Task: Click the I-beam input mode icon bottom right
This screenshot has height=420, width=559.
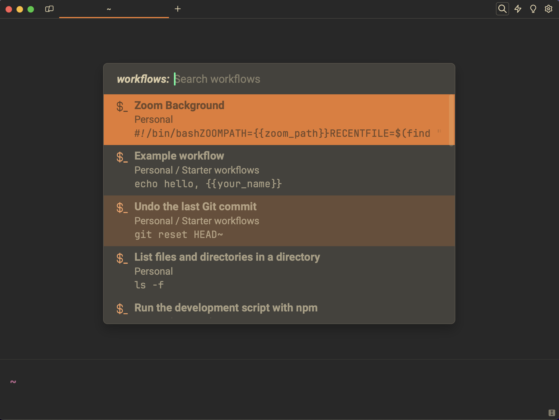Action: coord(552,413)
